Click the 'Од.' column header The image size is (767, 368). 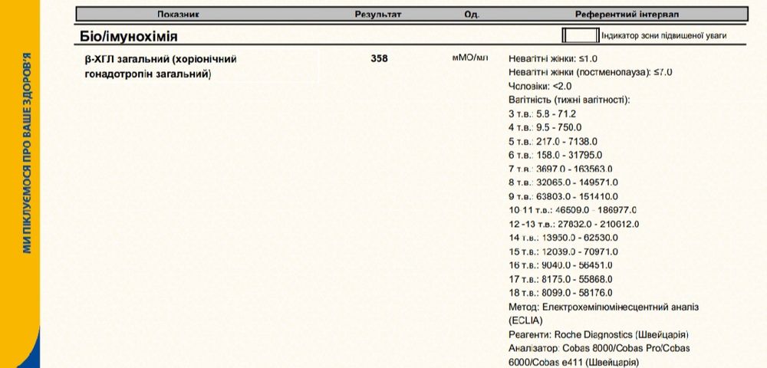472,15
